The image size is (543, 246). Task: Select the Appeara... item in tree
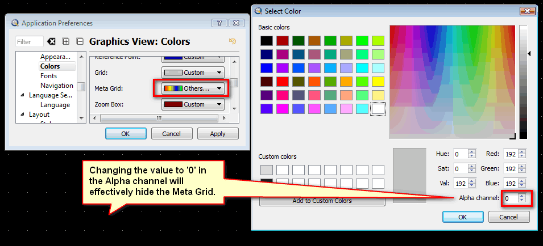pos(55,57)
